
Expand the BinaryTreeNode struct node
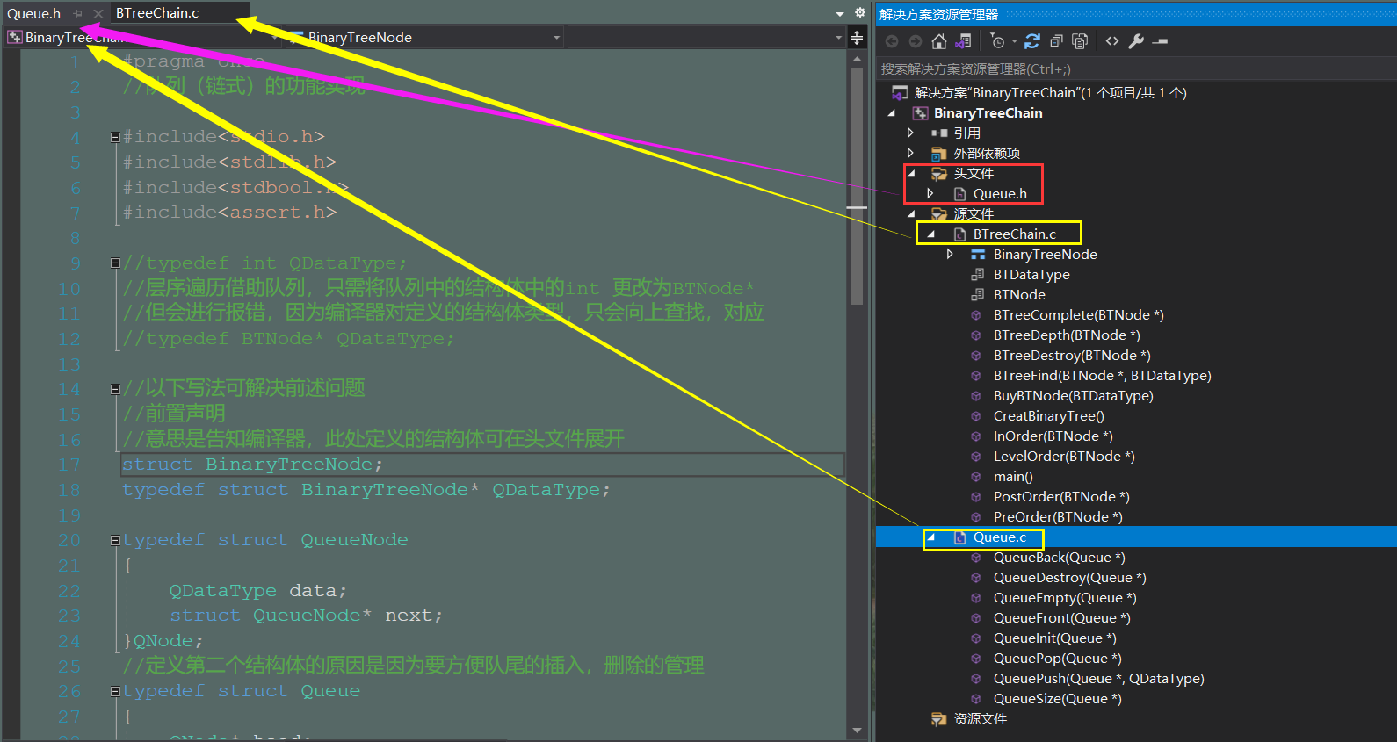pos(950,254)
